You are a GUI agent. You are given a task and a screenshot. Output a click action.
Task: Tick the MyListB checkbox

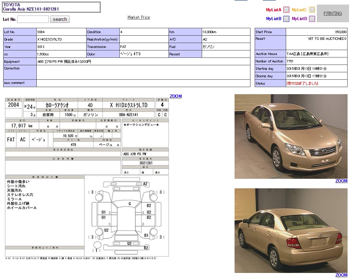(x=286, y=19)
